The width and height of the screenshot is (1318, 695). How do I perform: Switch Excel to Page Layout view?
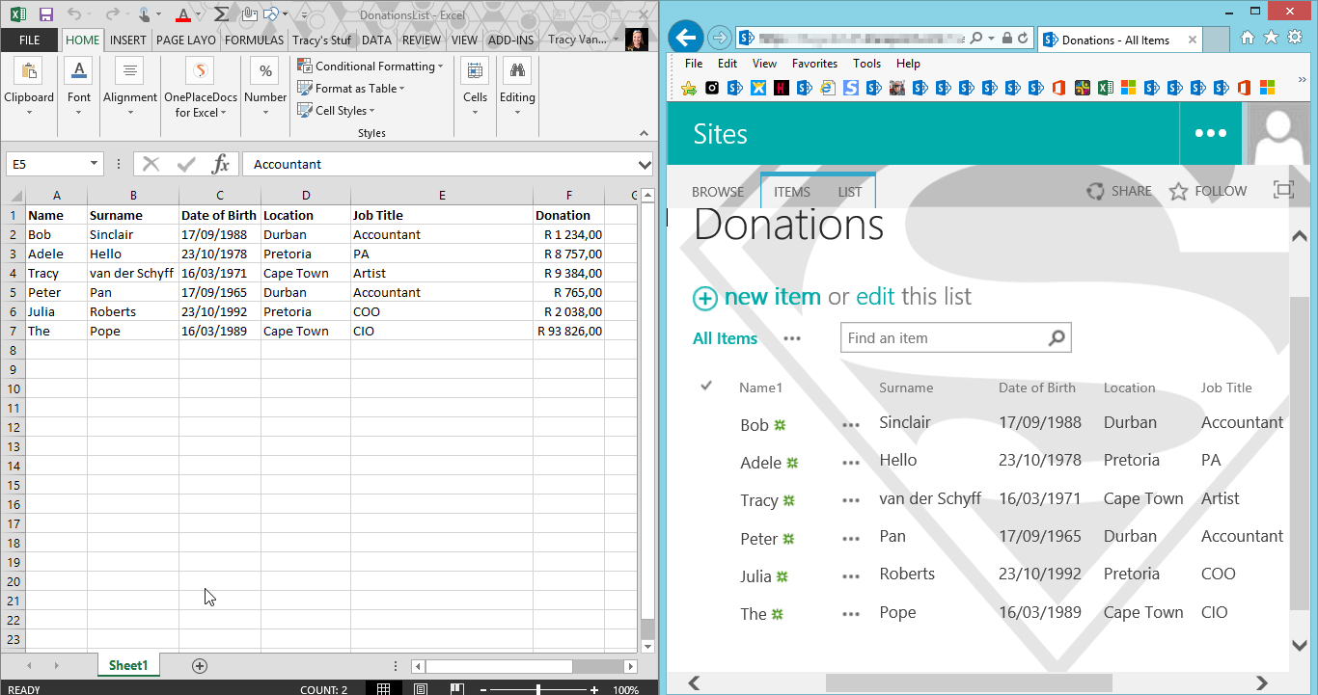420,689
